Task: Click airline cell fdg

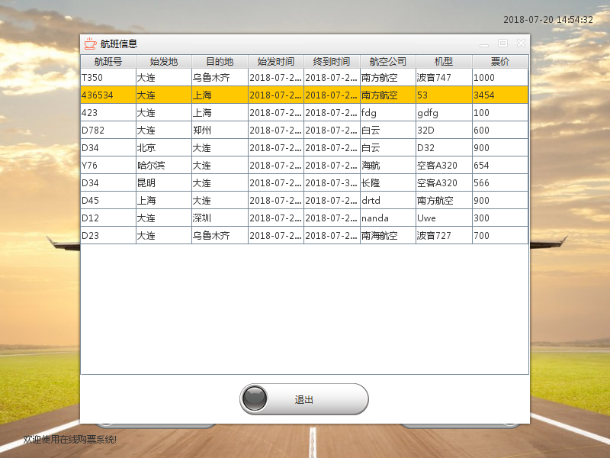Action: pos(388,112)
